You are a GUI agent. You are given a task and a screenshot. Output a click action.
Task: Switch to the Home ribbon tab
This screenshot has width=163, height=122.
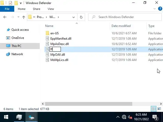[22, 9]
